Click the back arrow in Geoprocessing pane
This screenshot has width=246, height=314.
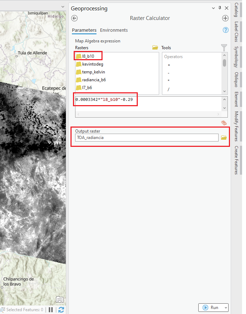point(75,18)
